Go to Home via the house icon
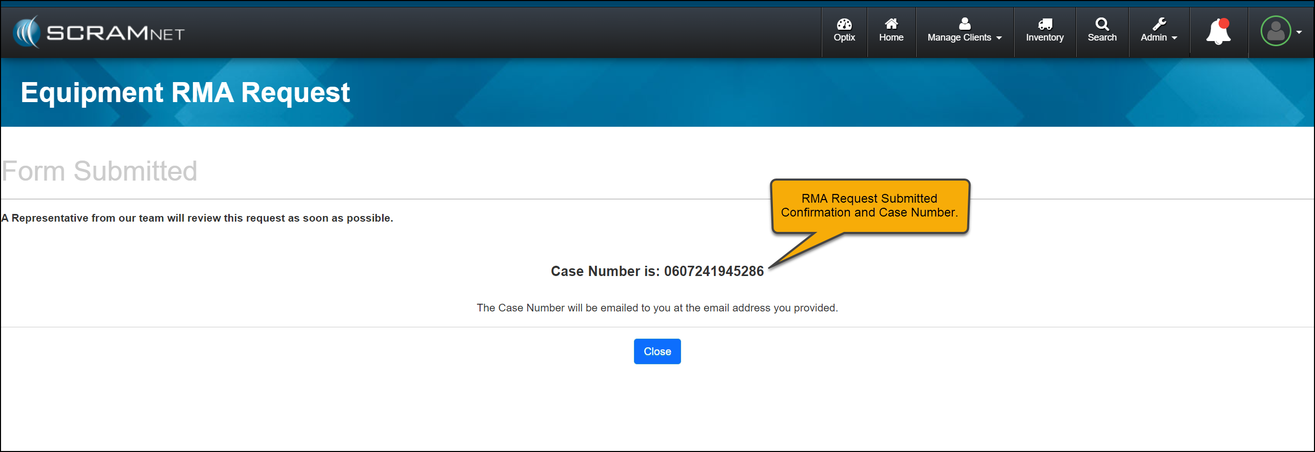Screen dimensions: 1315x452 tap(891, 24)
